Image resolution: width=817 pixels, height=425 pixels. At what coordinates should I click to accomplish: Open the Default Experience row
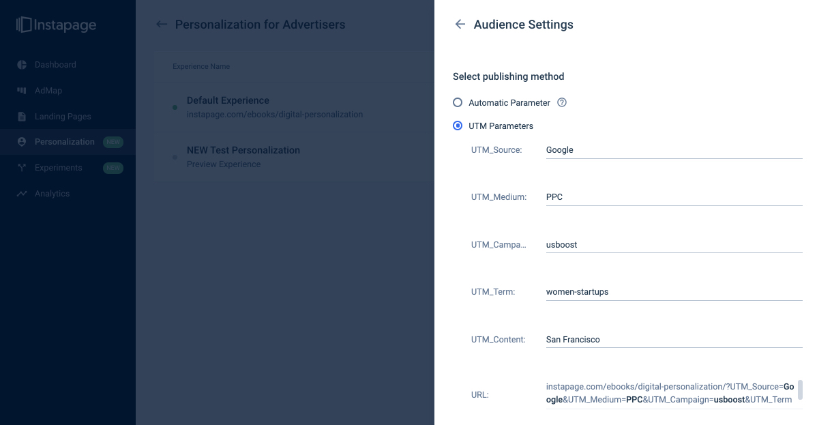(x=274, y=107)
